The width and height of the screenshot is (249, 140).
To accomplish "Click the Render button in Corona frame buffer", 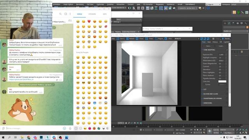I will click(x=226, y=38).
